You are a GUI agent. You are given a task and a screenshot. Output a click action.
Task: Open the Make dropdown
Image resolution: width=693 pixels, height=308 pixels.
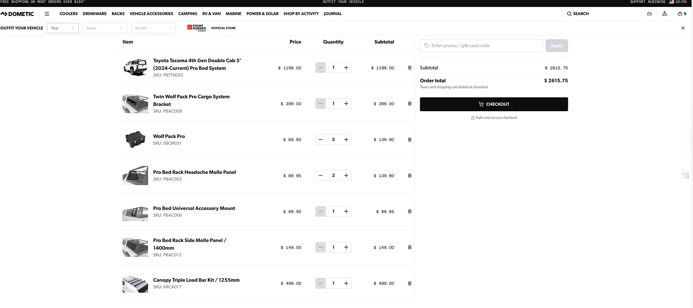(105, 28)
